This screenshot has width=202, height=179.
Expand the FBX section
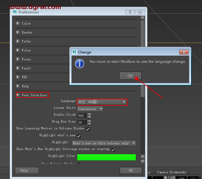18,77
